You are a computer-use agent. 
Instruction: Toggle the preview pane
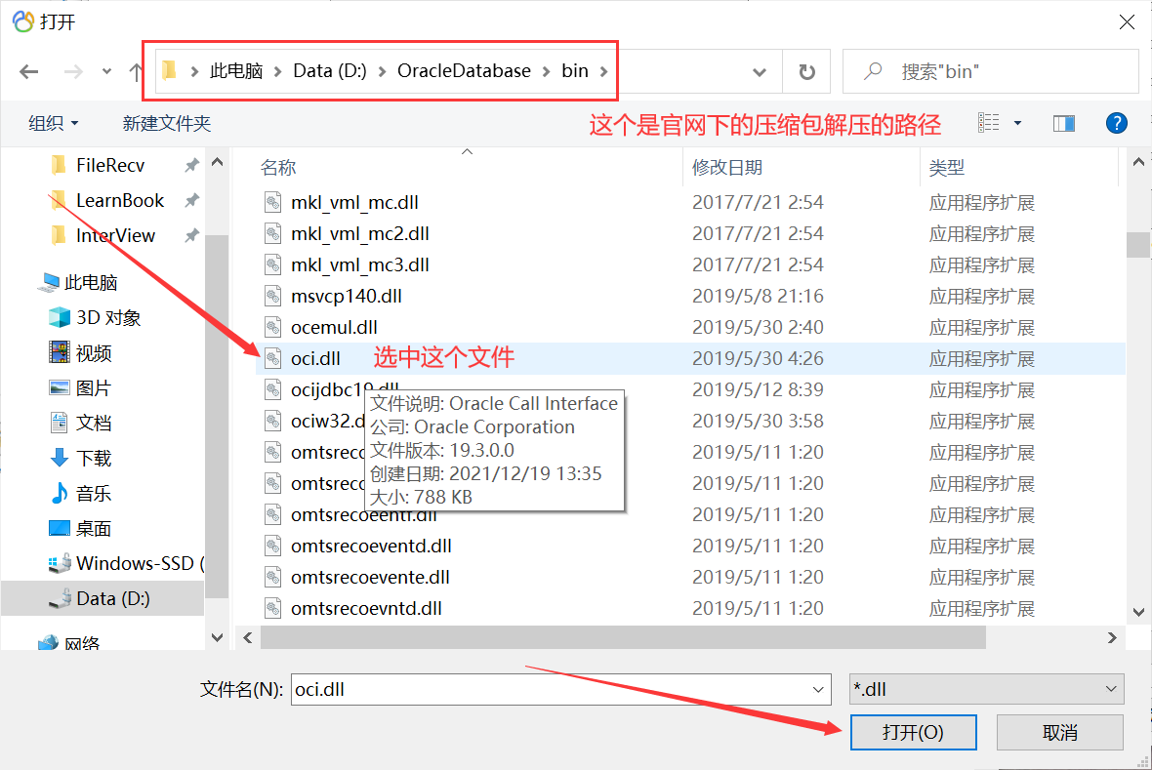pos(1065,123)
